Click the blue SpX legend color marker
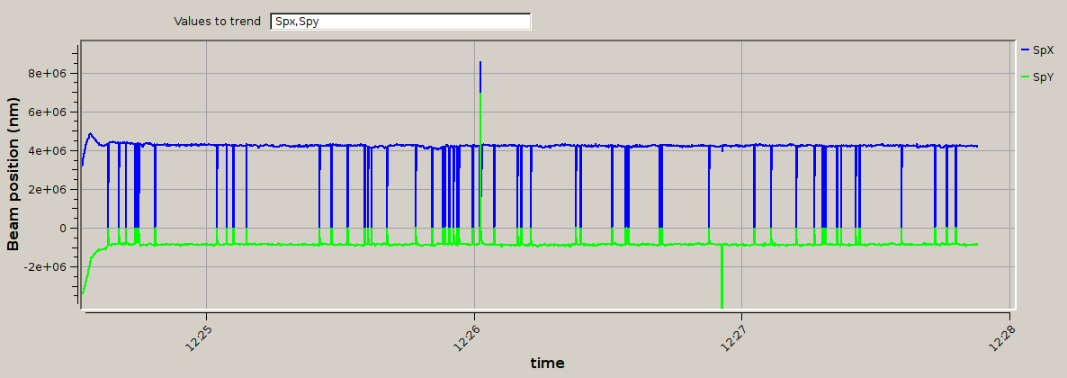 click(x=1026, y=50)
